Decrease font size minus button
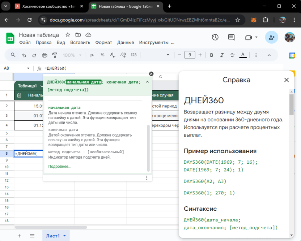The width and height of the screenshot is (301, 241). tap(179, 55)
